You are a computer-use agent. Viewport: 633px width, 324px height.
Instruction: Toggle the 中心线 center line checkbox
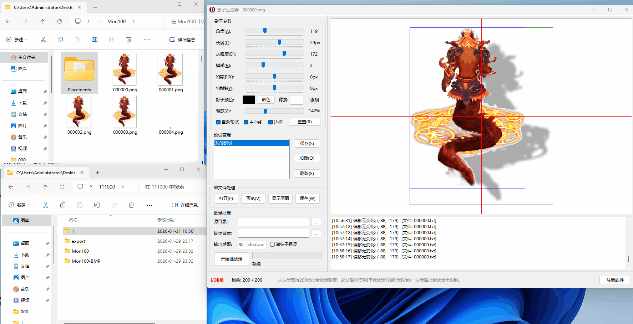246,122
